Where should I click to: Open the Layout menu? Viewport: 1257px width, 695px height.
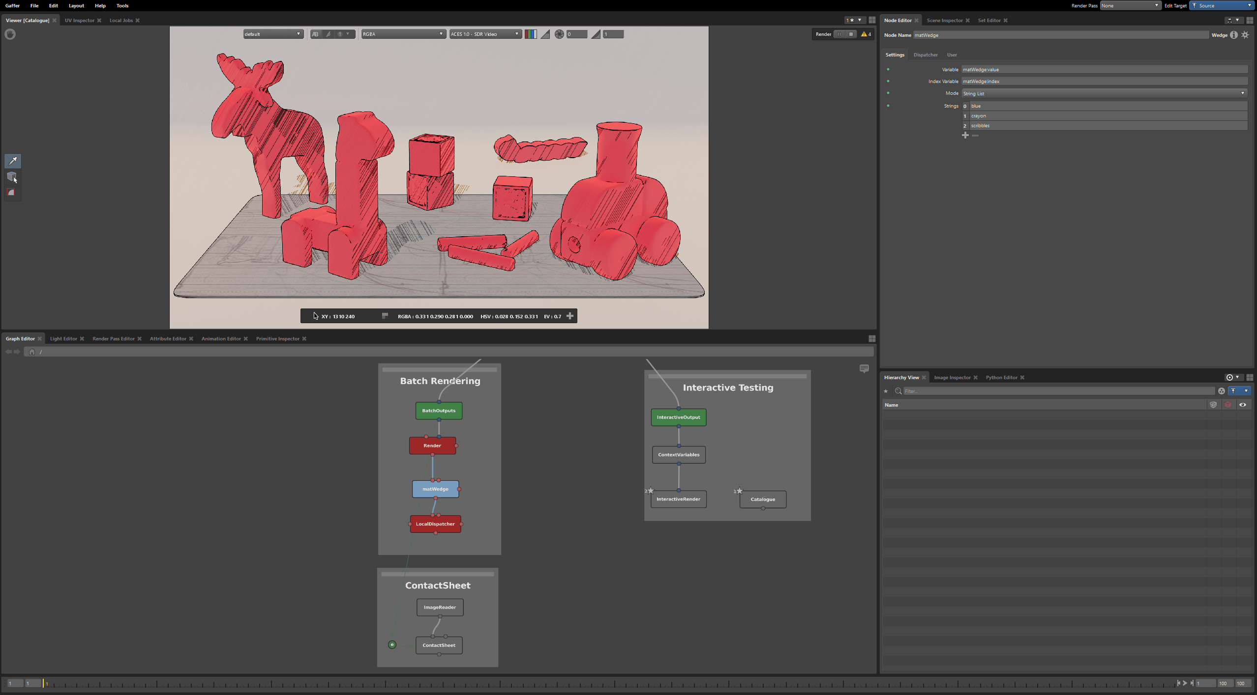76,5
